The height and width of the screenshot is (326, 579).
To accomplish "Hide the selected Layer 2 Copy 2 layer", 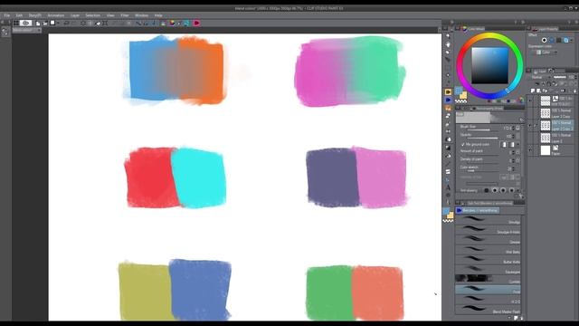I will pos(530,126).
